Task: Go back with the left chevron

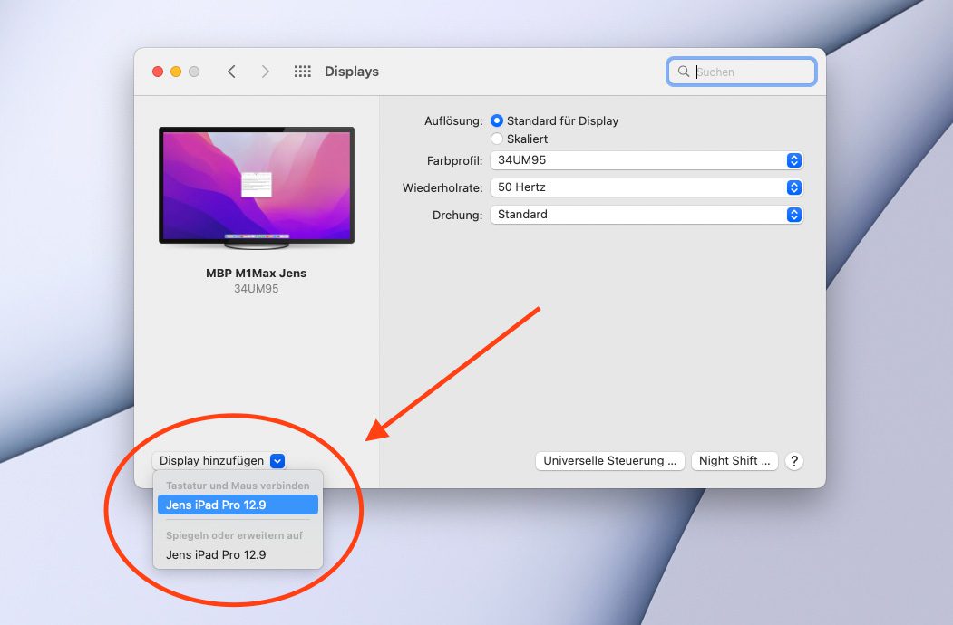Action: [231, 72]
